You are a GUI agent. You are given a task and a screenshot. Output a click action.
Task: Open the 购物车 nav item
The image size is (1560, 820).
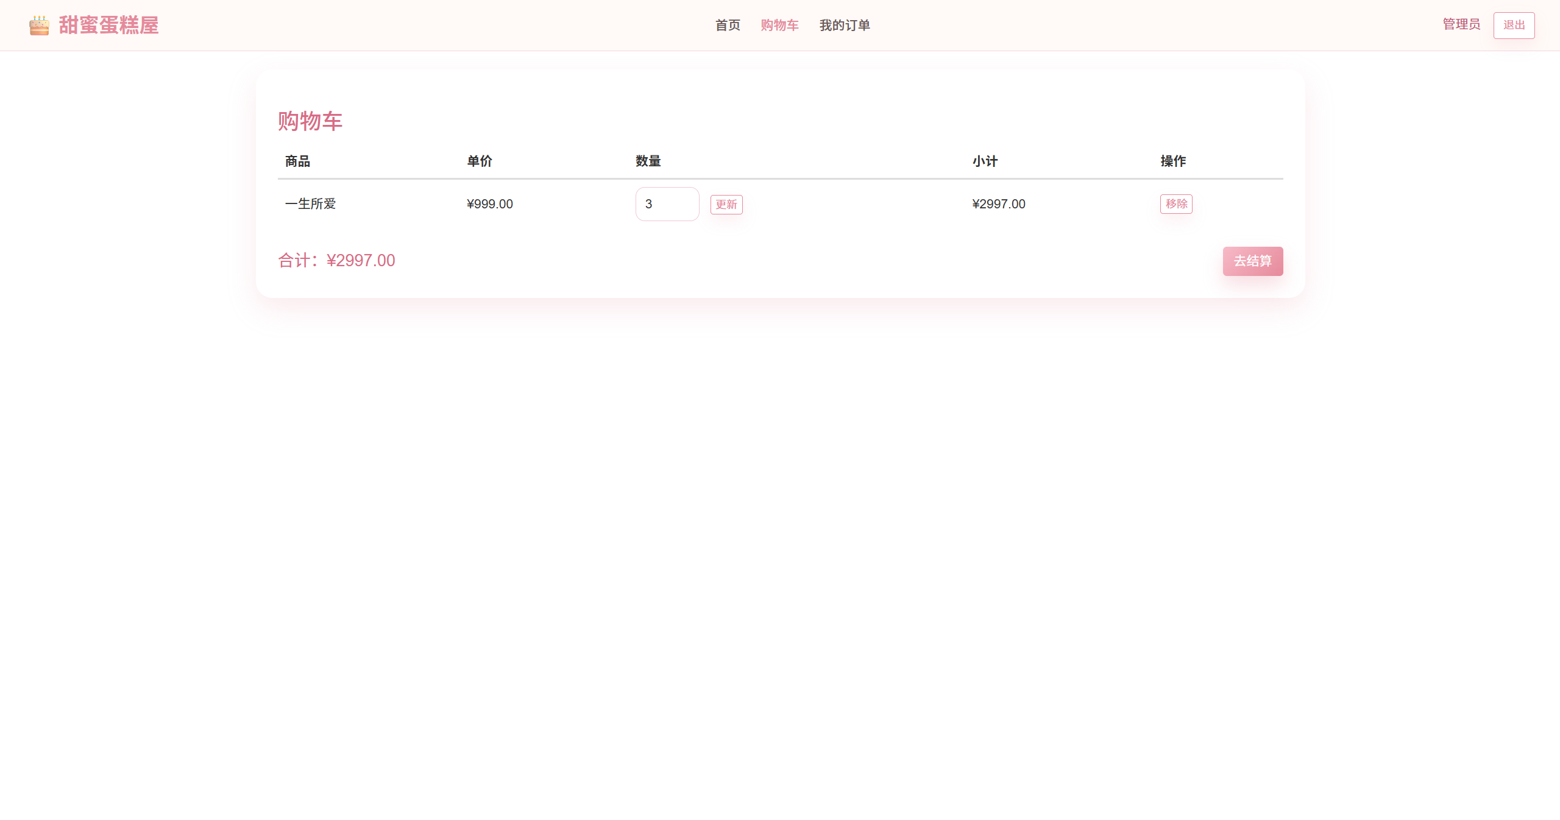779,26
